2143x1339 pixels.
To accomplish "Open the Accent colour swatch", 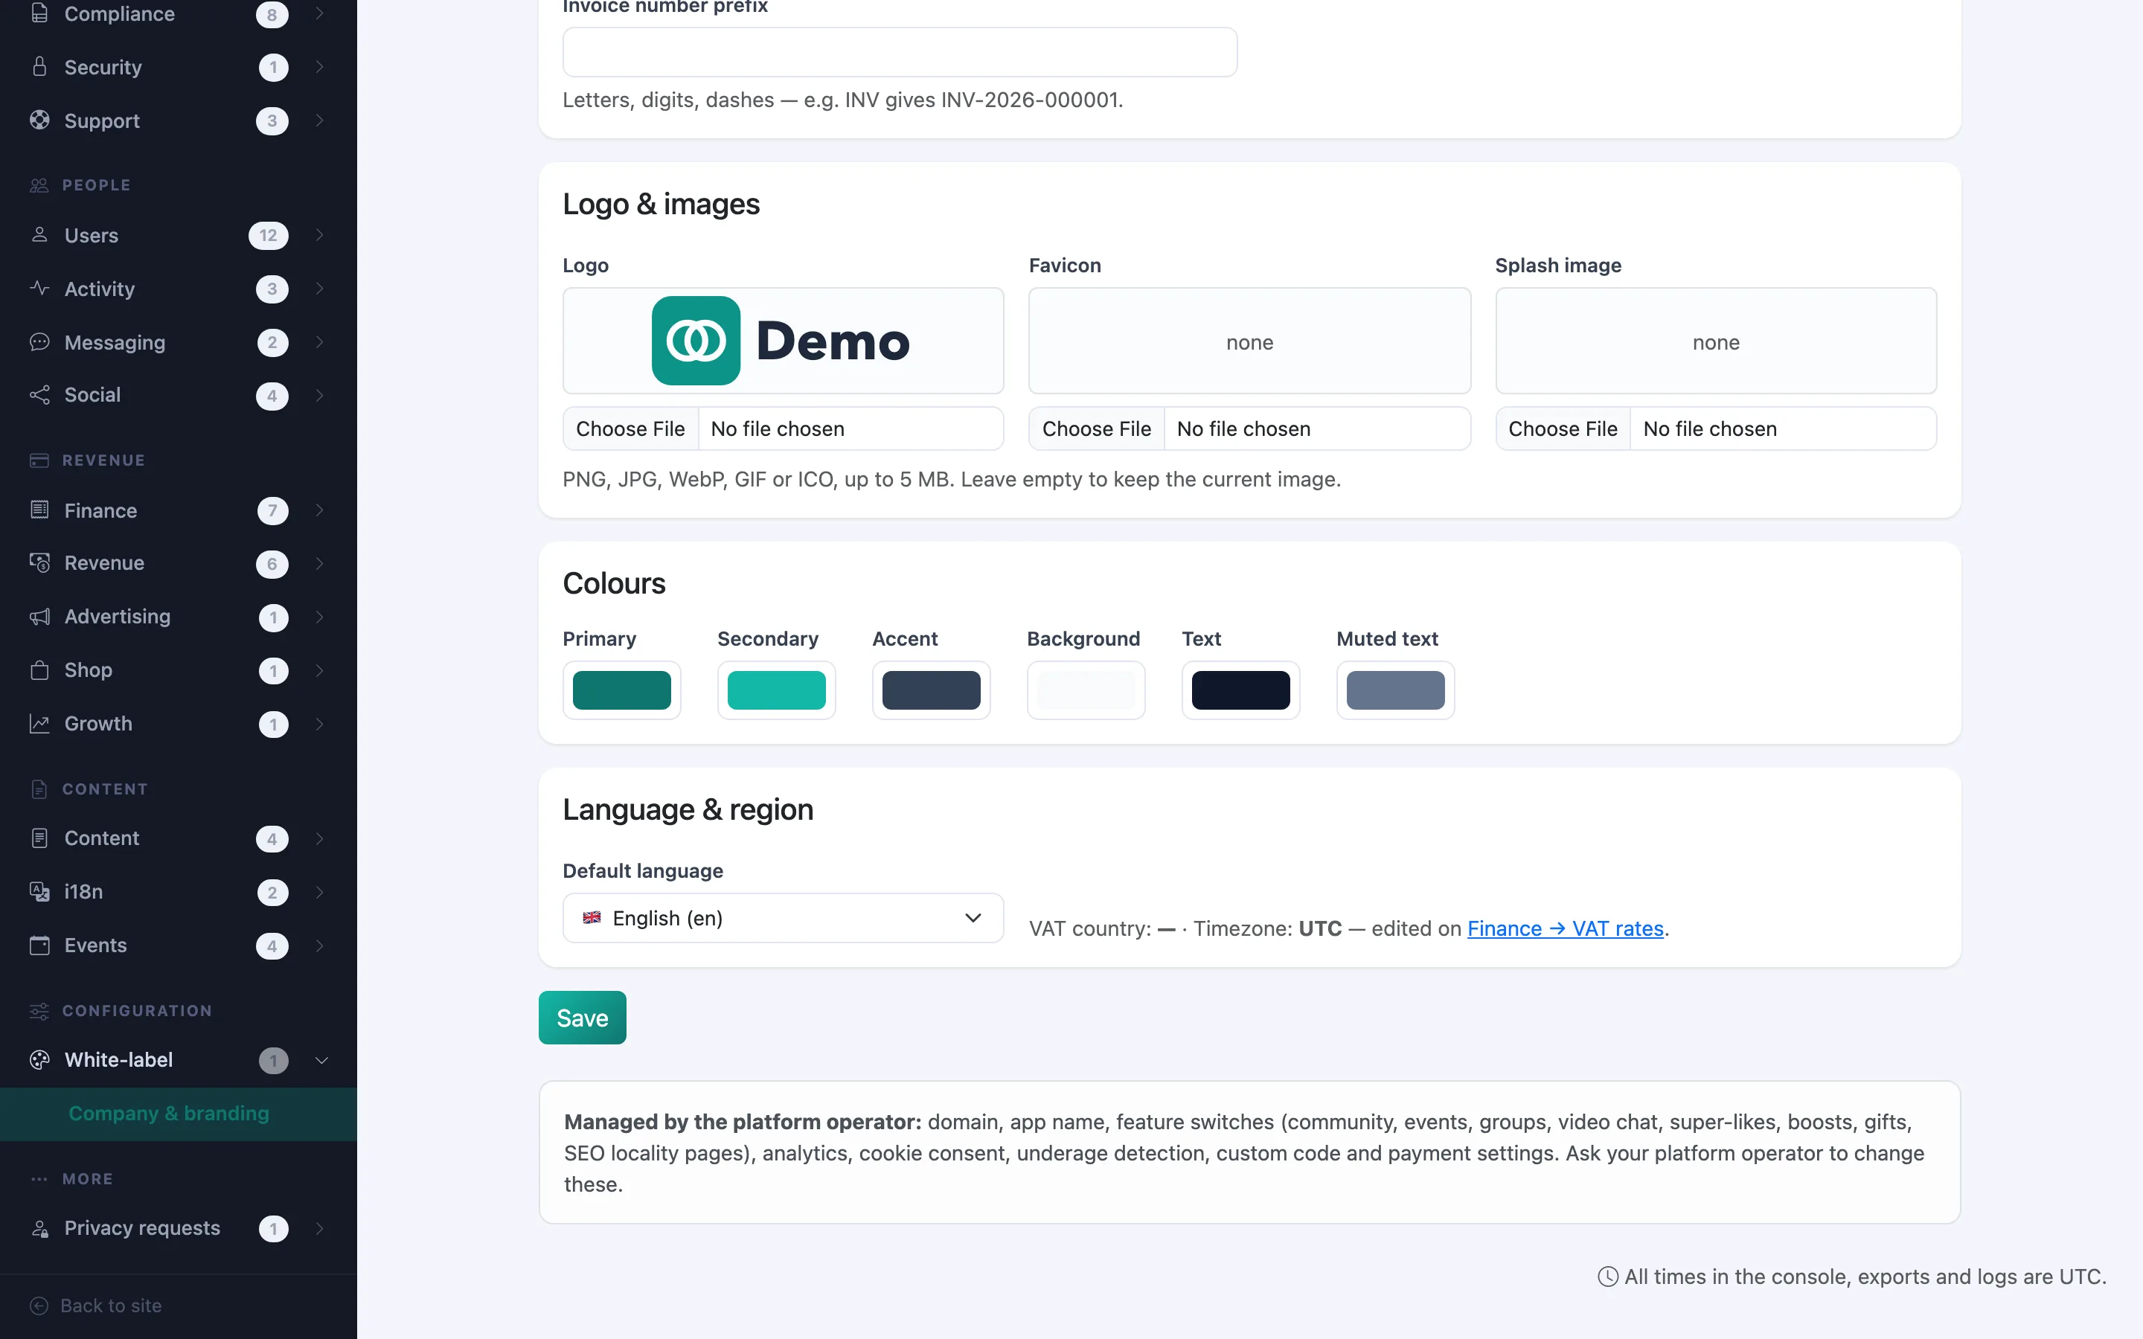I will coord(932,690).
